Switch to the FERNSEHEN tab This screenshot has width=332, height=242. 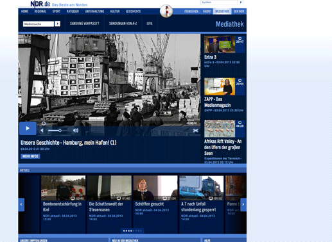191,12
